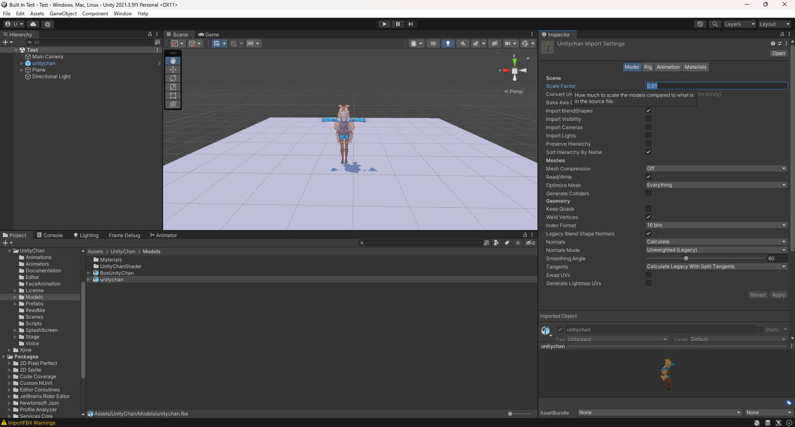Open Tangents dropdown
This screenshot has width=795, height=427.
[x=717, y=266]
